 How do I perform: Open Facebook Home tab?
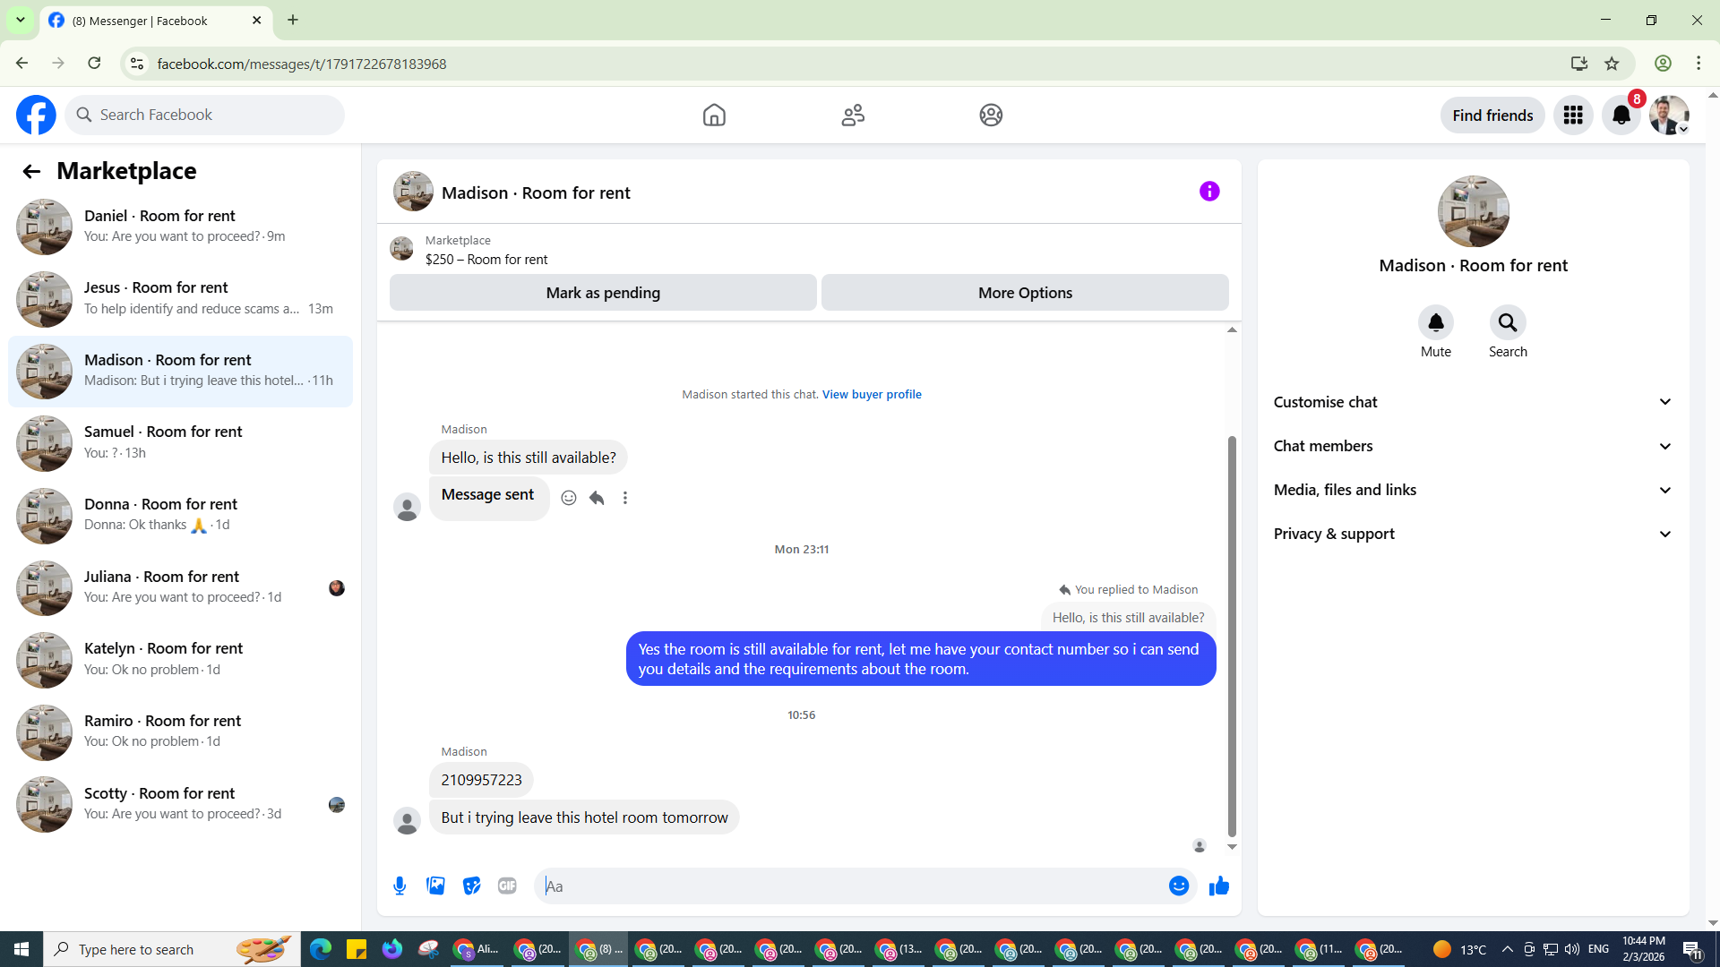pyautogui.click(x=714, y=115)
